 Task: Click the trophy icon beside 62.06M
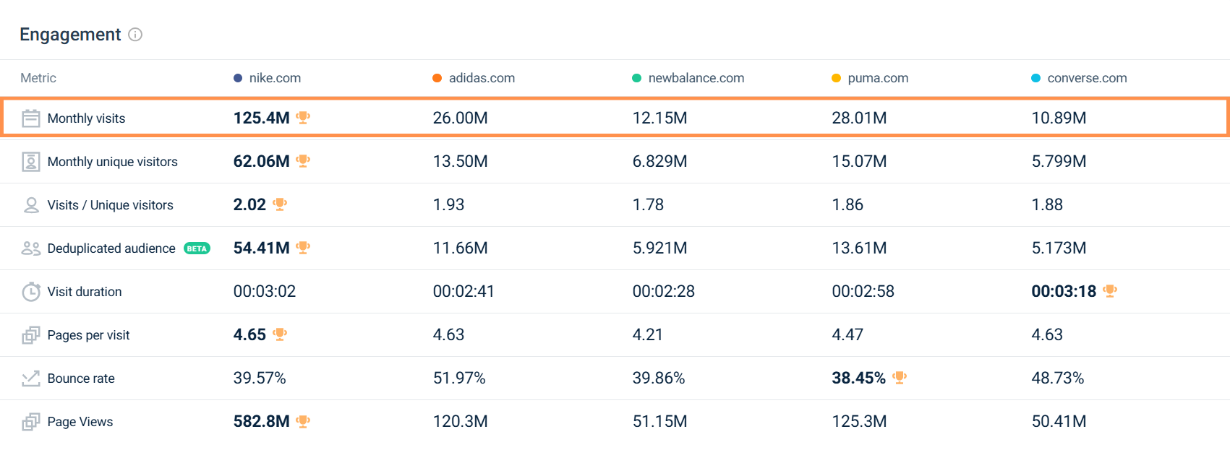pyautogui.click(x=303, y=161)
